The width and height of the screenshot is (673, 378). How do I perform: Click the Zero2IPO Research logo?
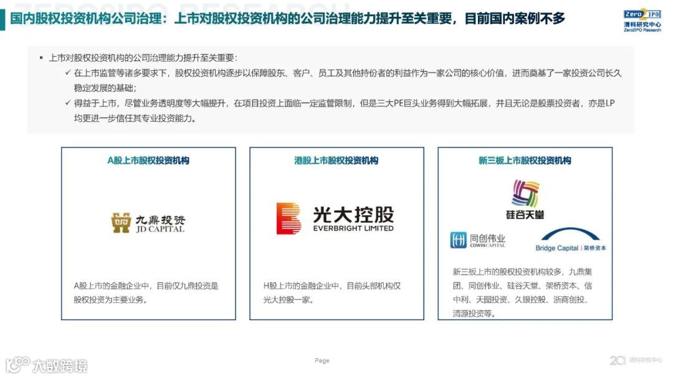pyautogui.click(x=642, y=21)
